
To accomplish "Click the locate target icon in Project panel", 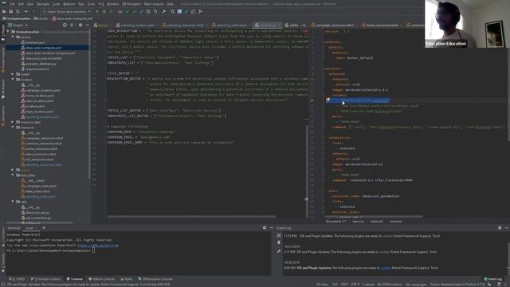I will click(65, 25).
